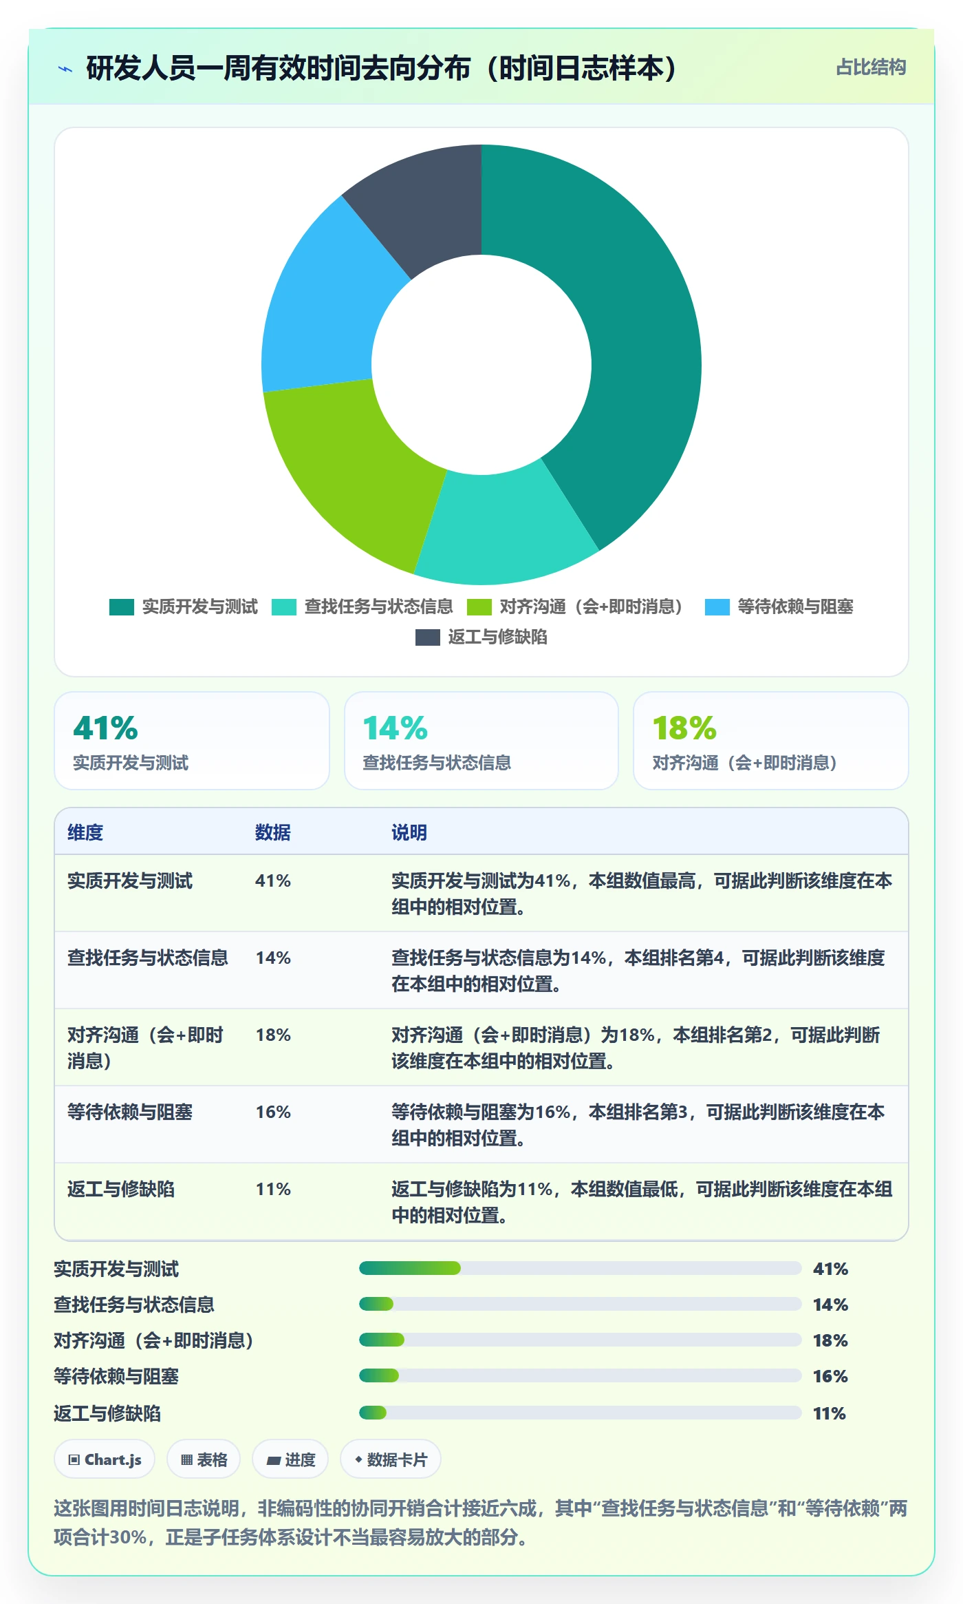The width and height of the screenshot is (963, 1604).
Task: Click the 数据卡片 tag chip
Action: coord(391,1459)
